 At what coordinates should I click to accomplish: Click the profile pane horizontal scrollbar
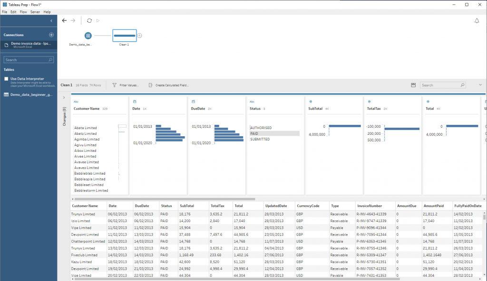tap(165, 199)
